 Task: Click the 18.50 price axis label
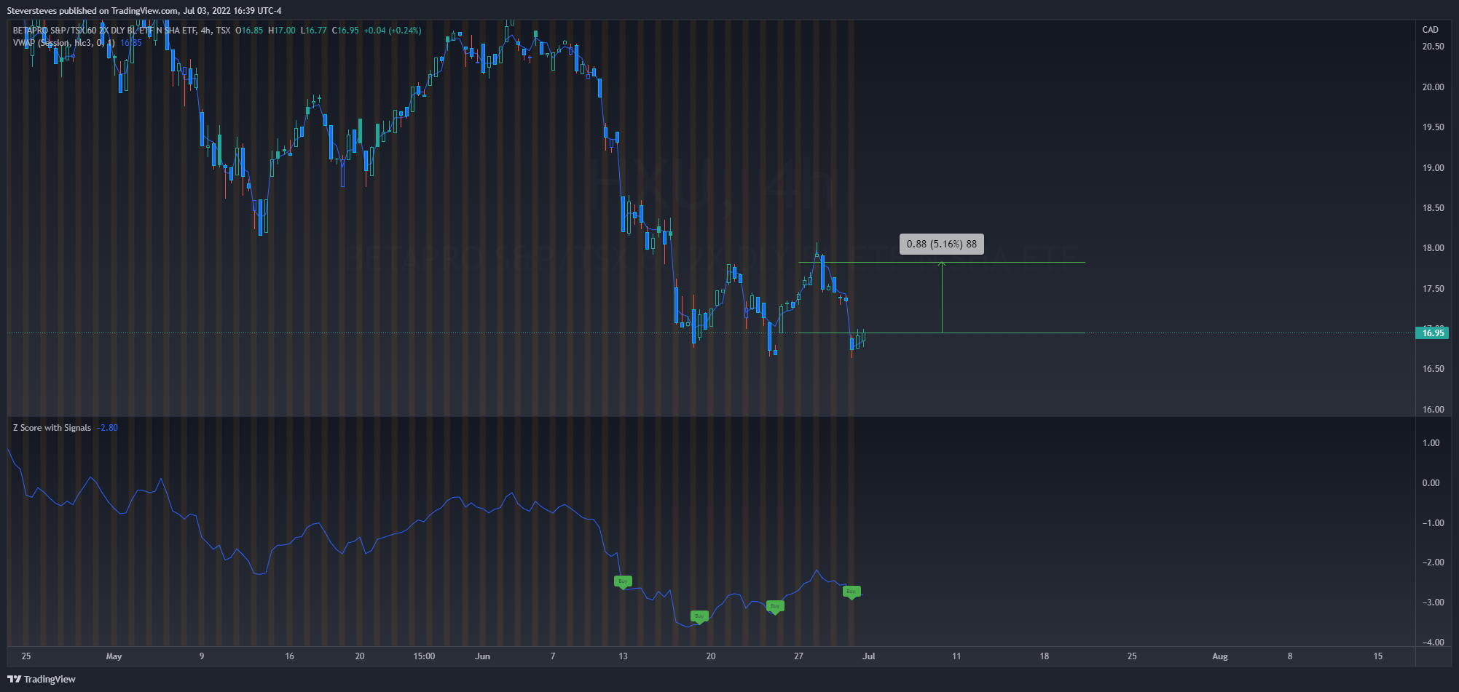click(x=1433, y=208)
